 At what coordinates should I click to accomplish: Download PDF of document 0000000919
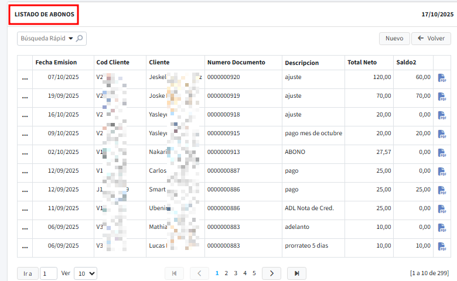442,97
